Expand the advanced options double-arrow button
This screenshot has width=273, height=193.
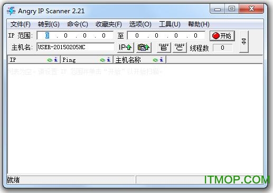[x=244, y=42]
